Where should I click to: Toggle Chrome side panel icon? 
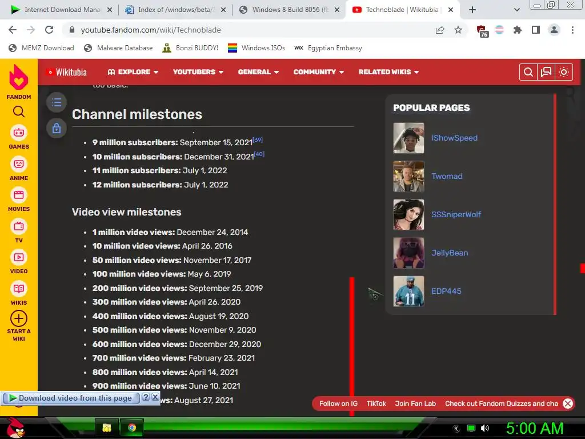536,30
